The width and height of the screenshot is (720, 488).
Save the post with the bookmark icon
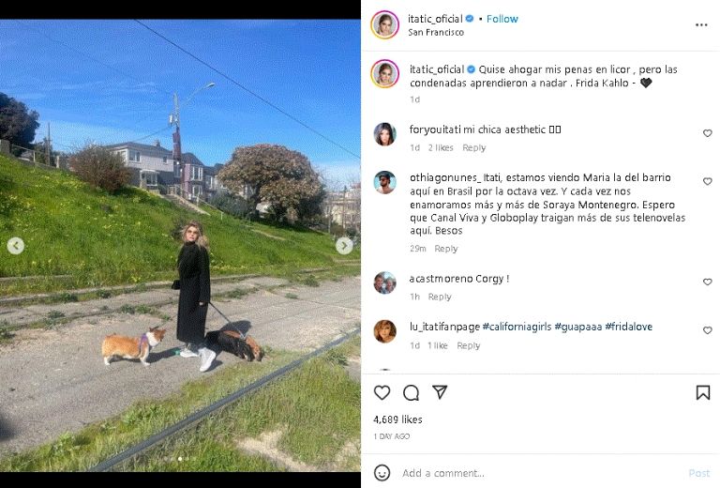(702, 393)
